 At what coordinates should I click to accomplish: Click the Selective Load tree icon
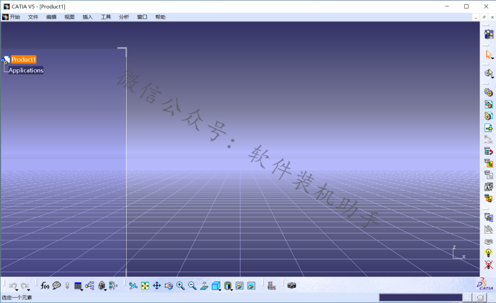pyautogui.click(x=488, y=199)
